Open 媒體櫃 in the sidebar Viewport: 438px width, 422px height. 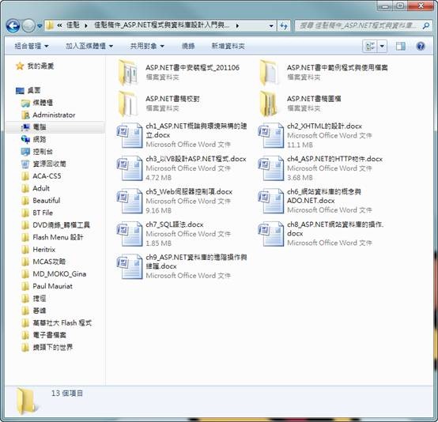click(x=37, y=103)
